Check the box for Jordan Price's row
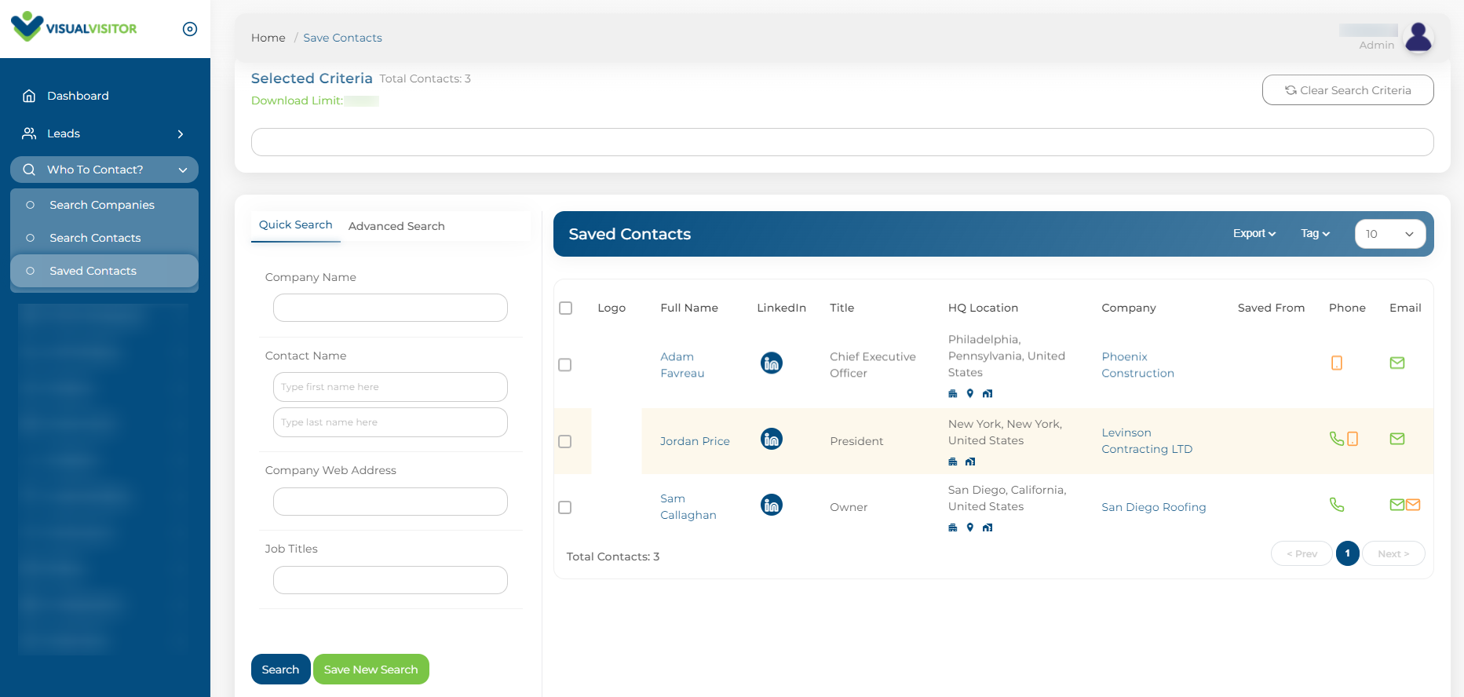 click(564, 441)
